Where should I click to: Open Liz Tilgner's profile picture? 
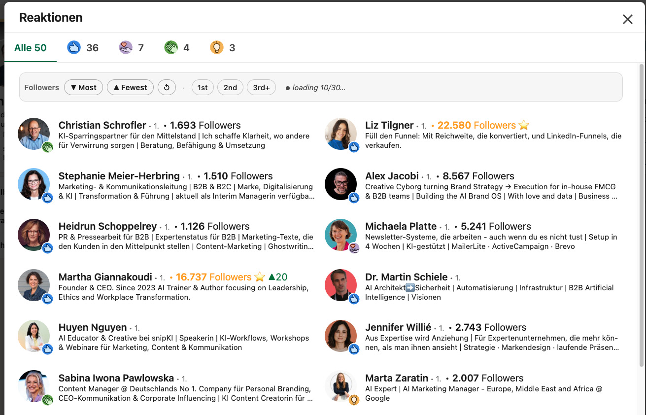pos(340,134)
